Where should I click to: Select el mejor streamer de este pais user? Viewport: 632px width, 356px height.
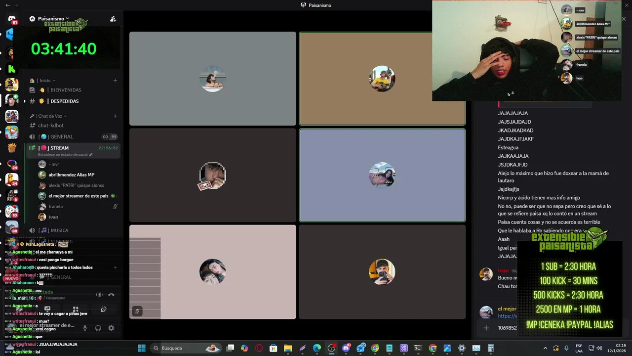(x=78, y=196)
